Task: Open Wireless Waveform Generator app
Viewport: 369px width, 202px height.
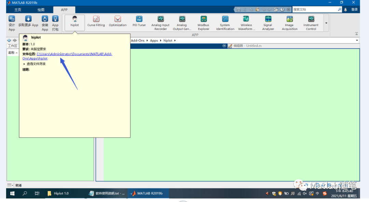Action: coord(246,23)
